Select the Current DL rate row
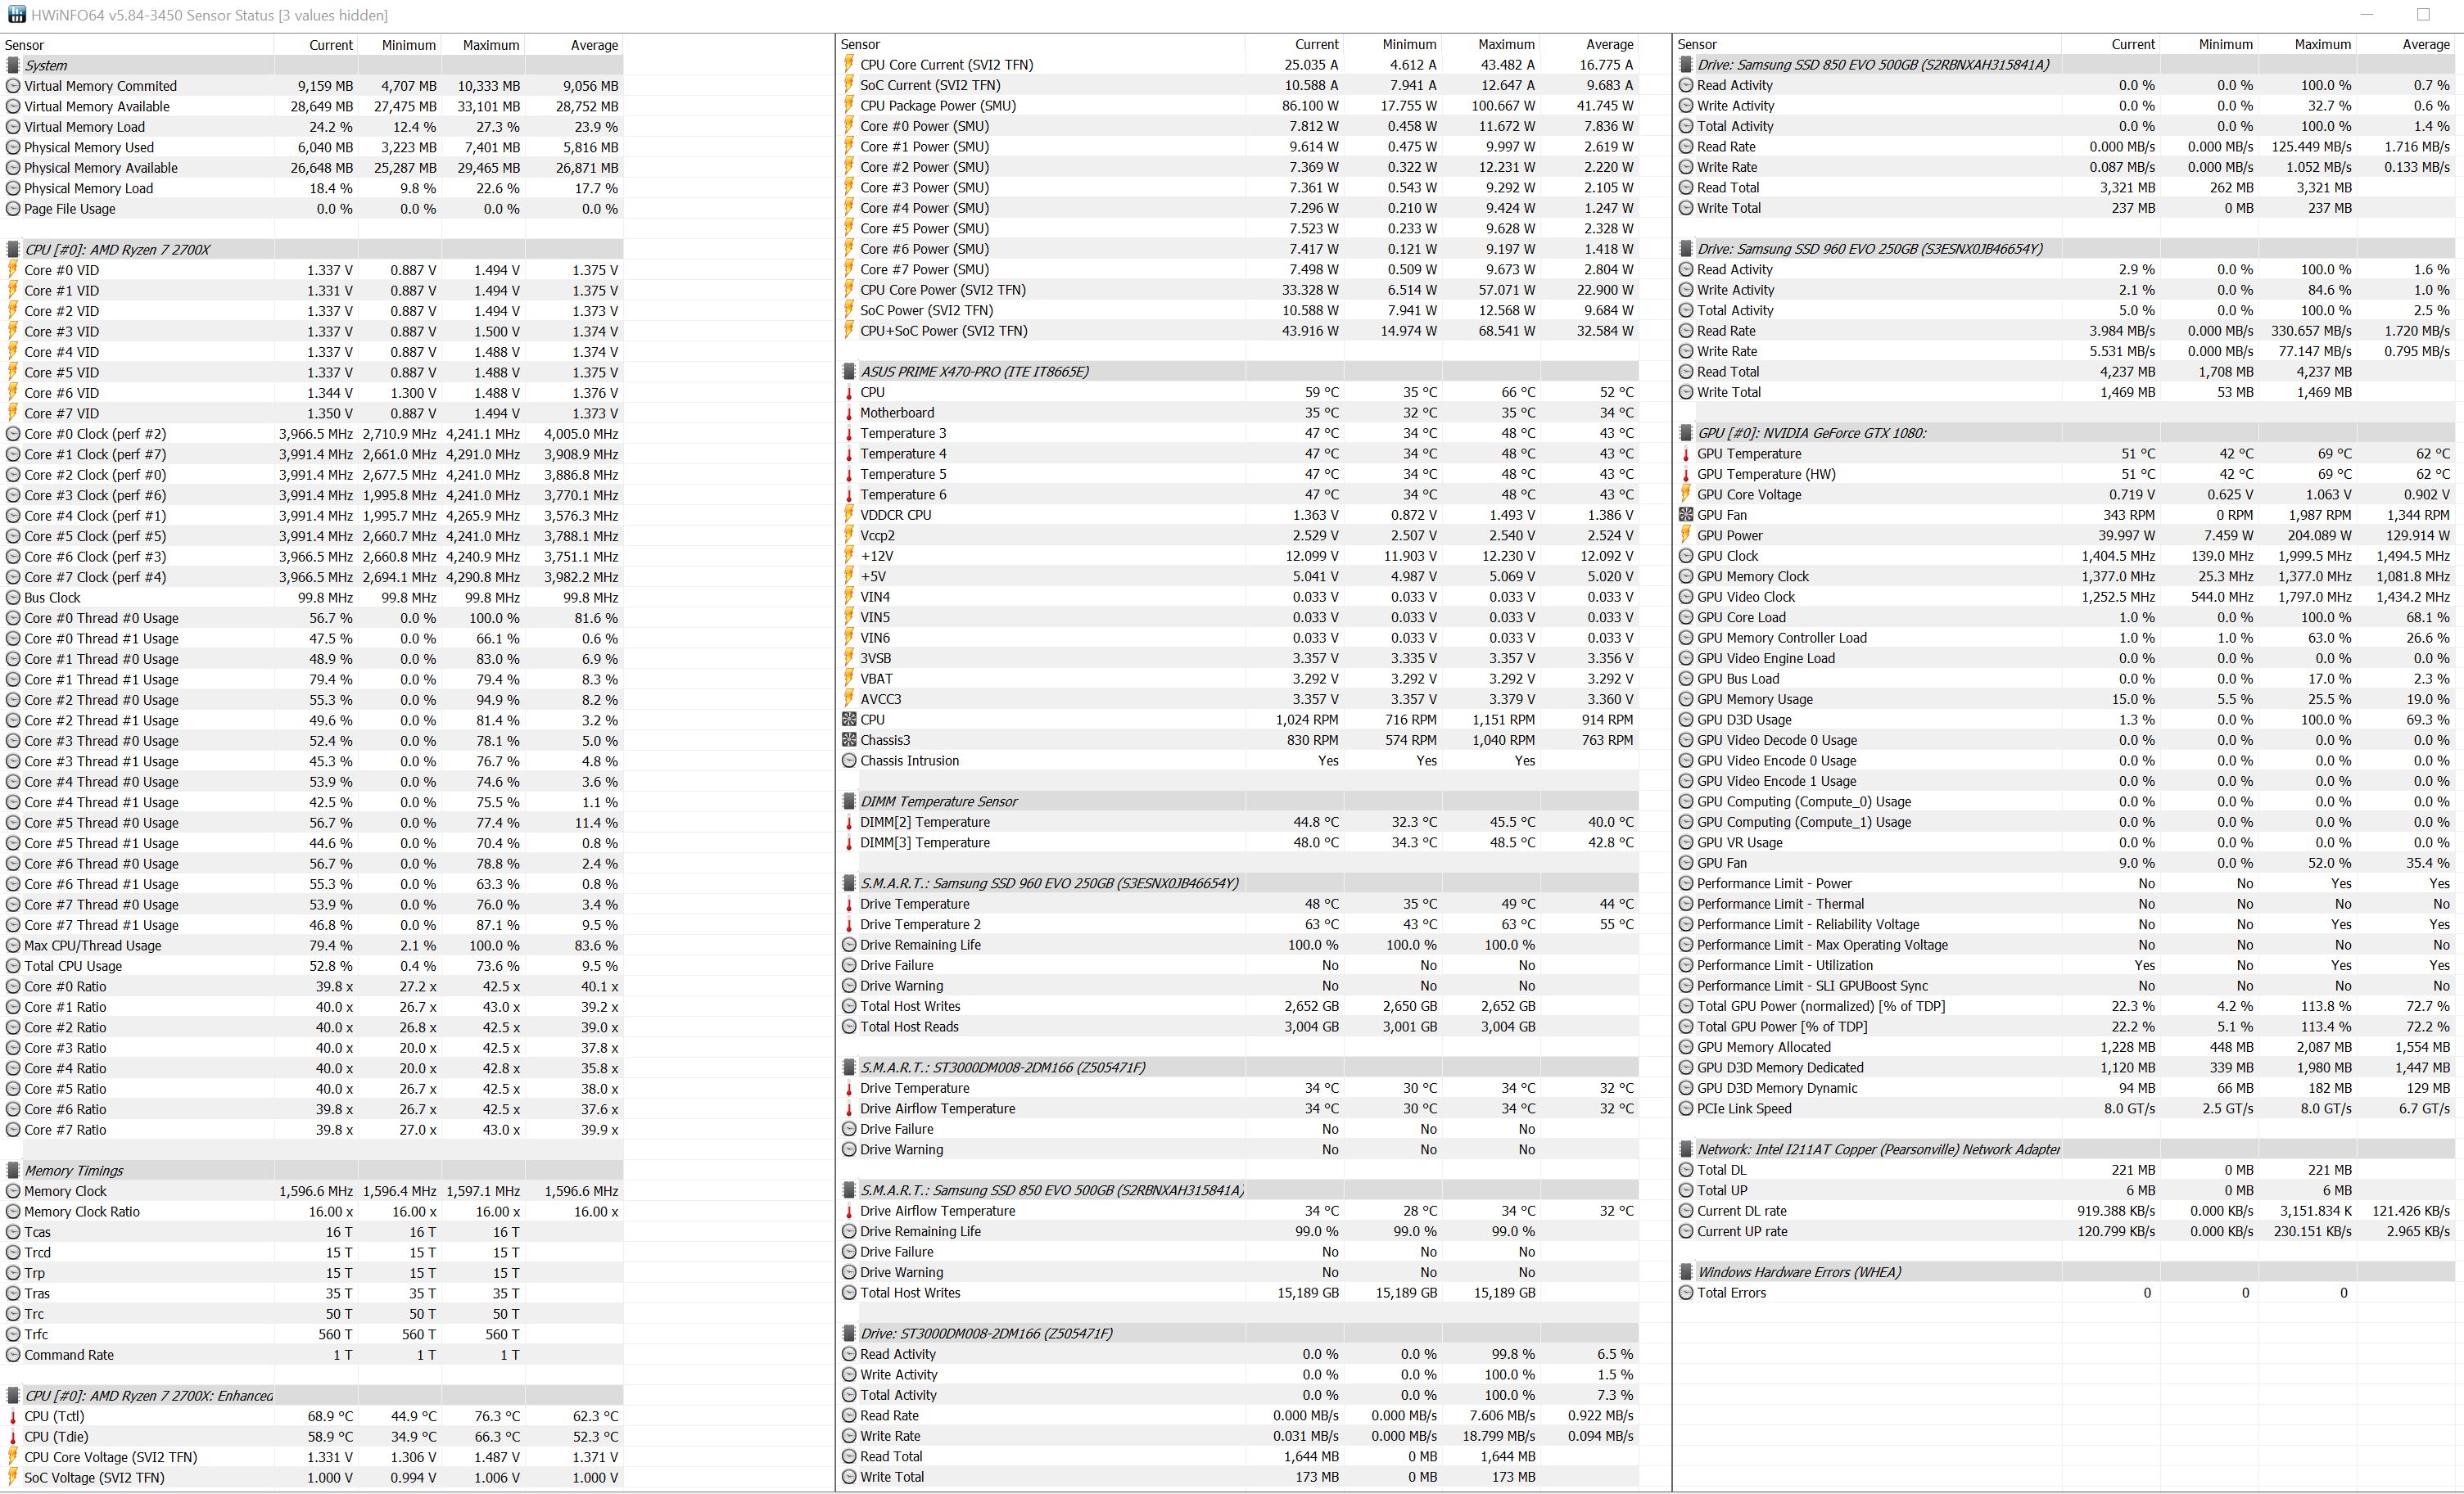Image resolution: width=2464 pixels, height=1494 pixels. pyautogui.click(x=2066, y=1211)
